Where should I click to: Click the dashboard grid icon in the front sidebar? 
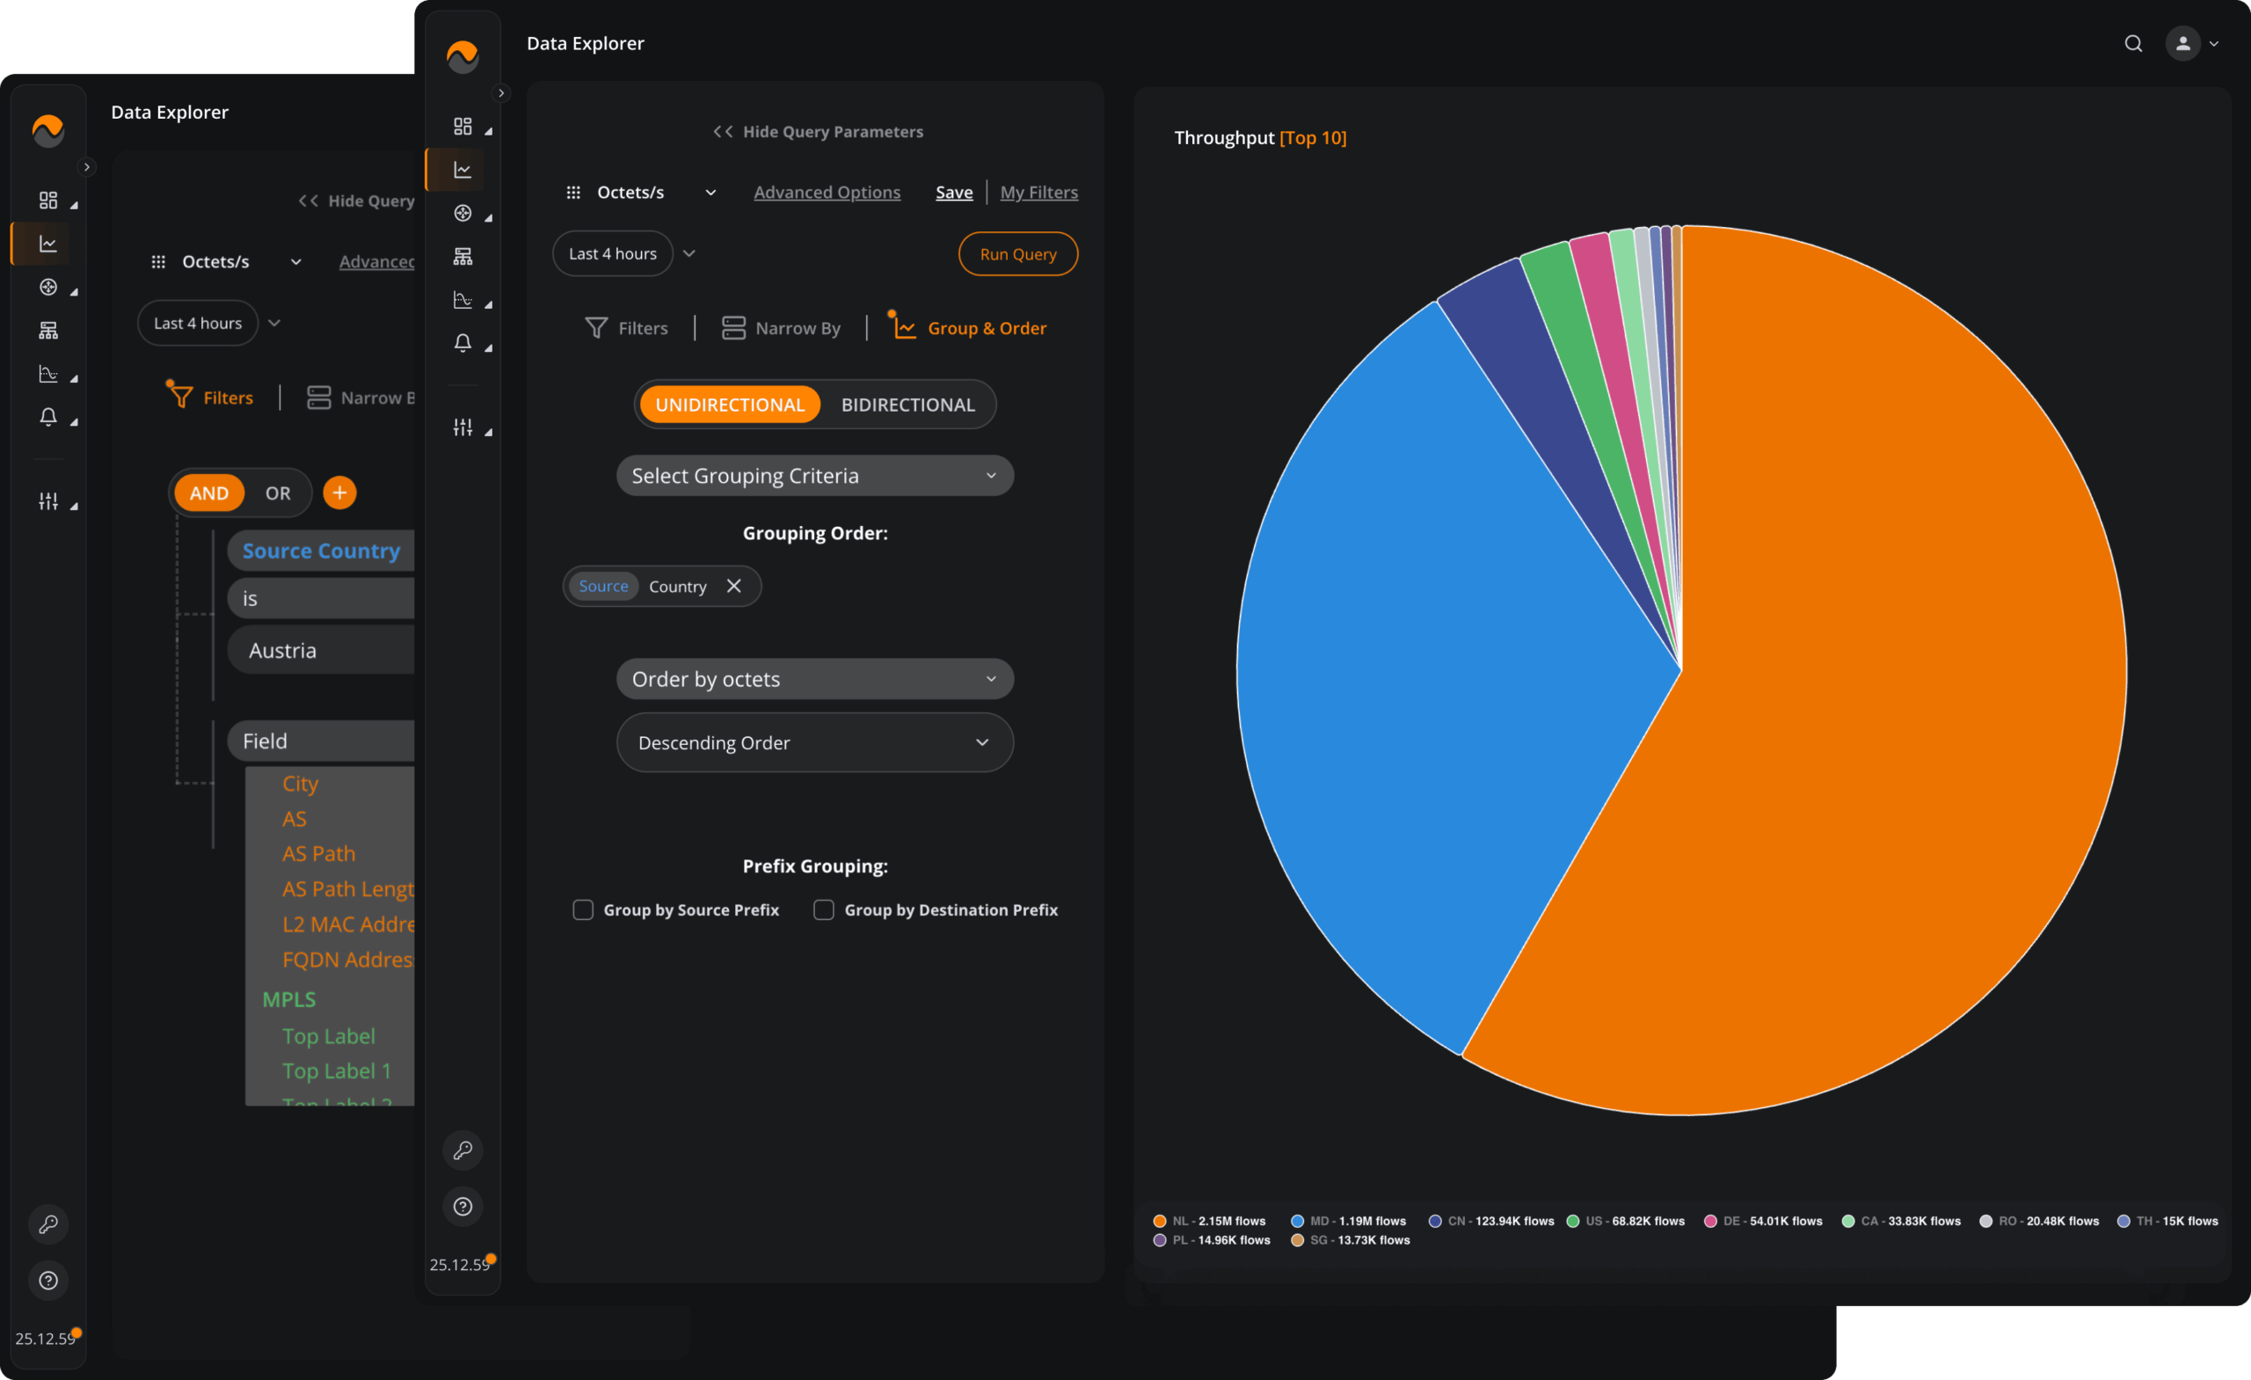[463, 126]
